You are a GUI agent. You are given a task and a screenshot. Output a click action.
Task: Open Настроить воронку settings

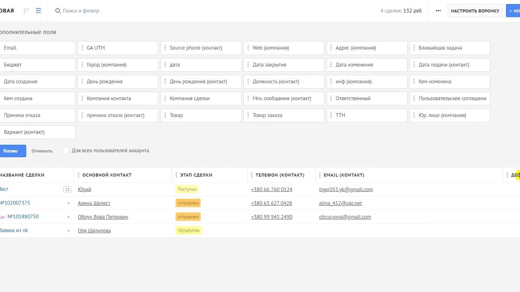tap(475, 11)
